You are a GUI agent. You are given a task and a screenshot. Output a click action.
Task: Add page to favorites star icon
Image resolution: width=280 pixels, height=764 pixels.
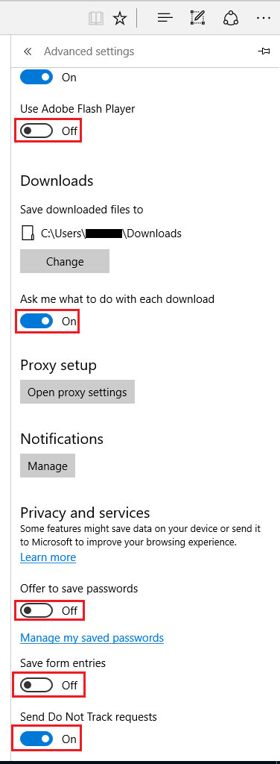click(x=120, y=19)
